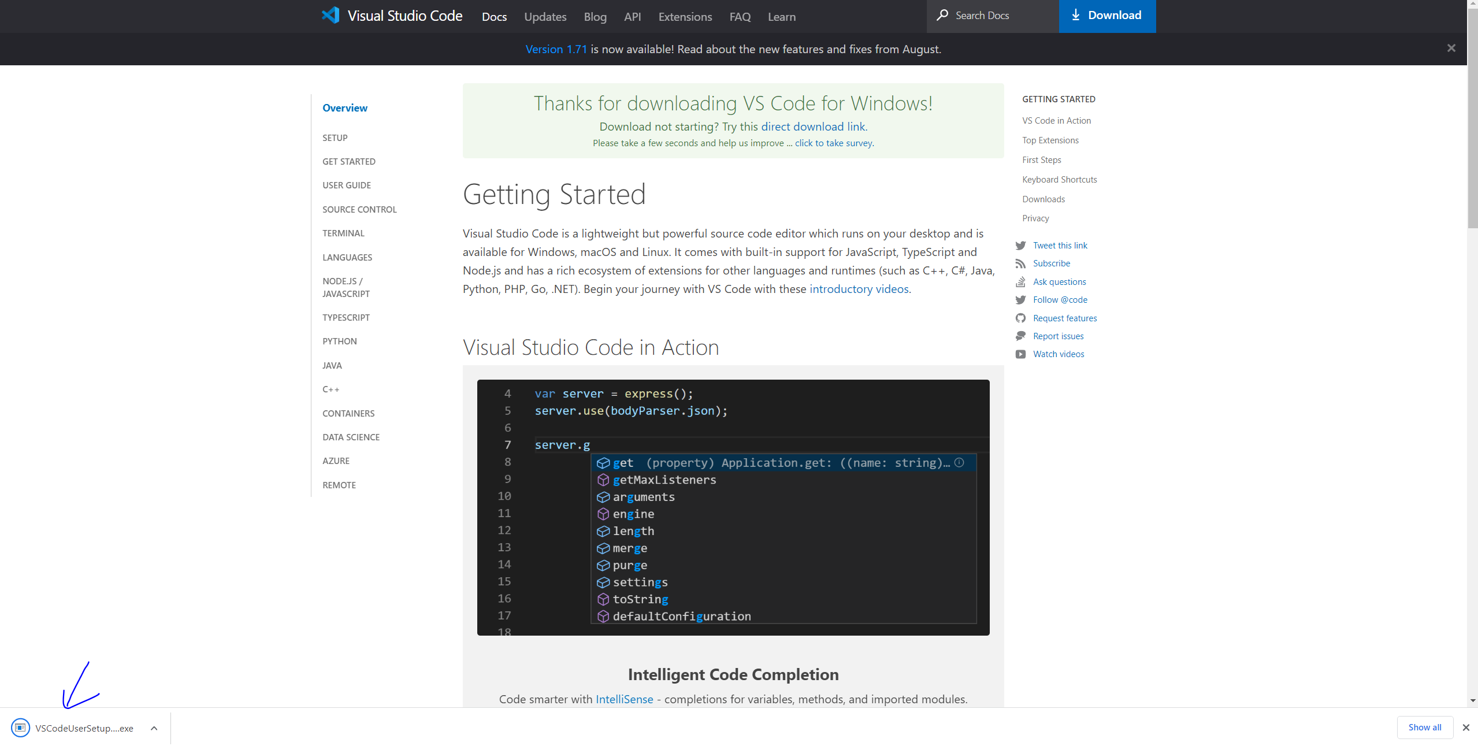The image size is (1478, 746).
Task: Click Subscribe link
Action: (x=1051, y=263)
